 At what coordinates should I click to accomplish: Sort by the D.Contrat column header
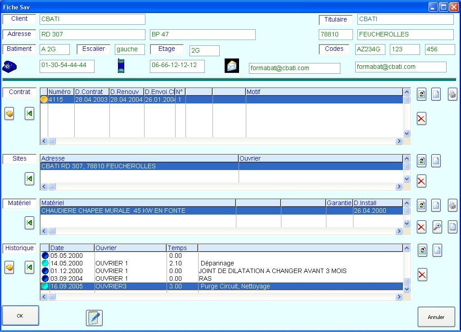[91, 92]
